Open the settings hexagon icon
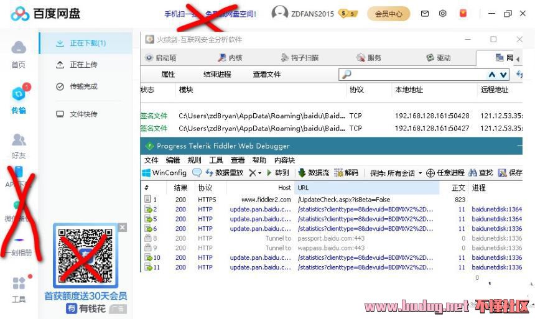 point(442,14)
